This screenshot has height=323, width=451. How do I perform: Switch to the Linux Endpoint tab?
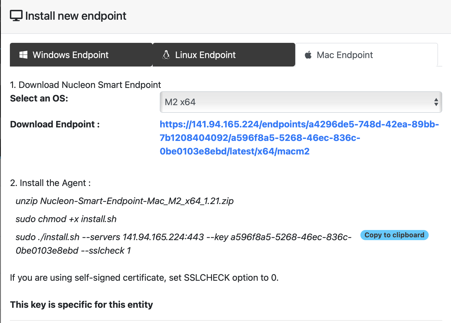click(224, 55)
